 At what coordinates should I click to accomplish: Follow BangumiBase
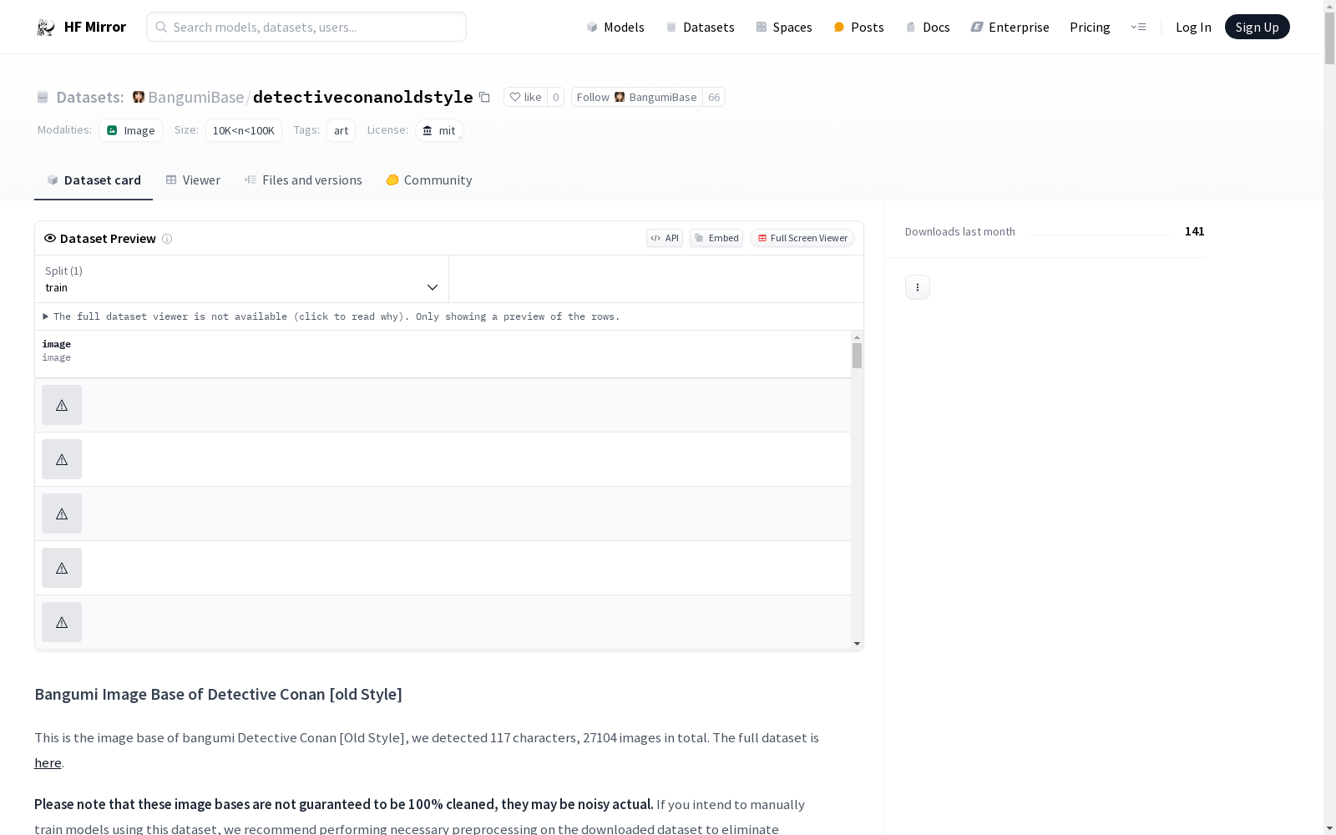636,97
